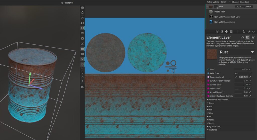Toggle the A alpha channel view
The width and height of the screenshot is (257, 140).
[82, 81]
